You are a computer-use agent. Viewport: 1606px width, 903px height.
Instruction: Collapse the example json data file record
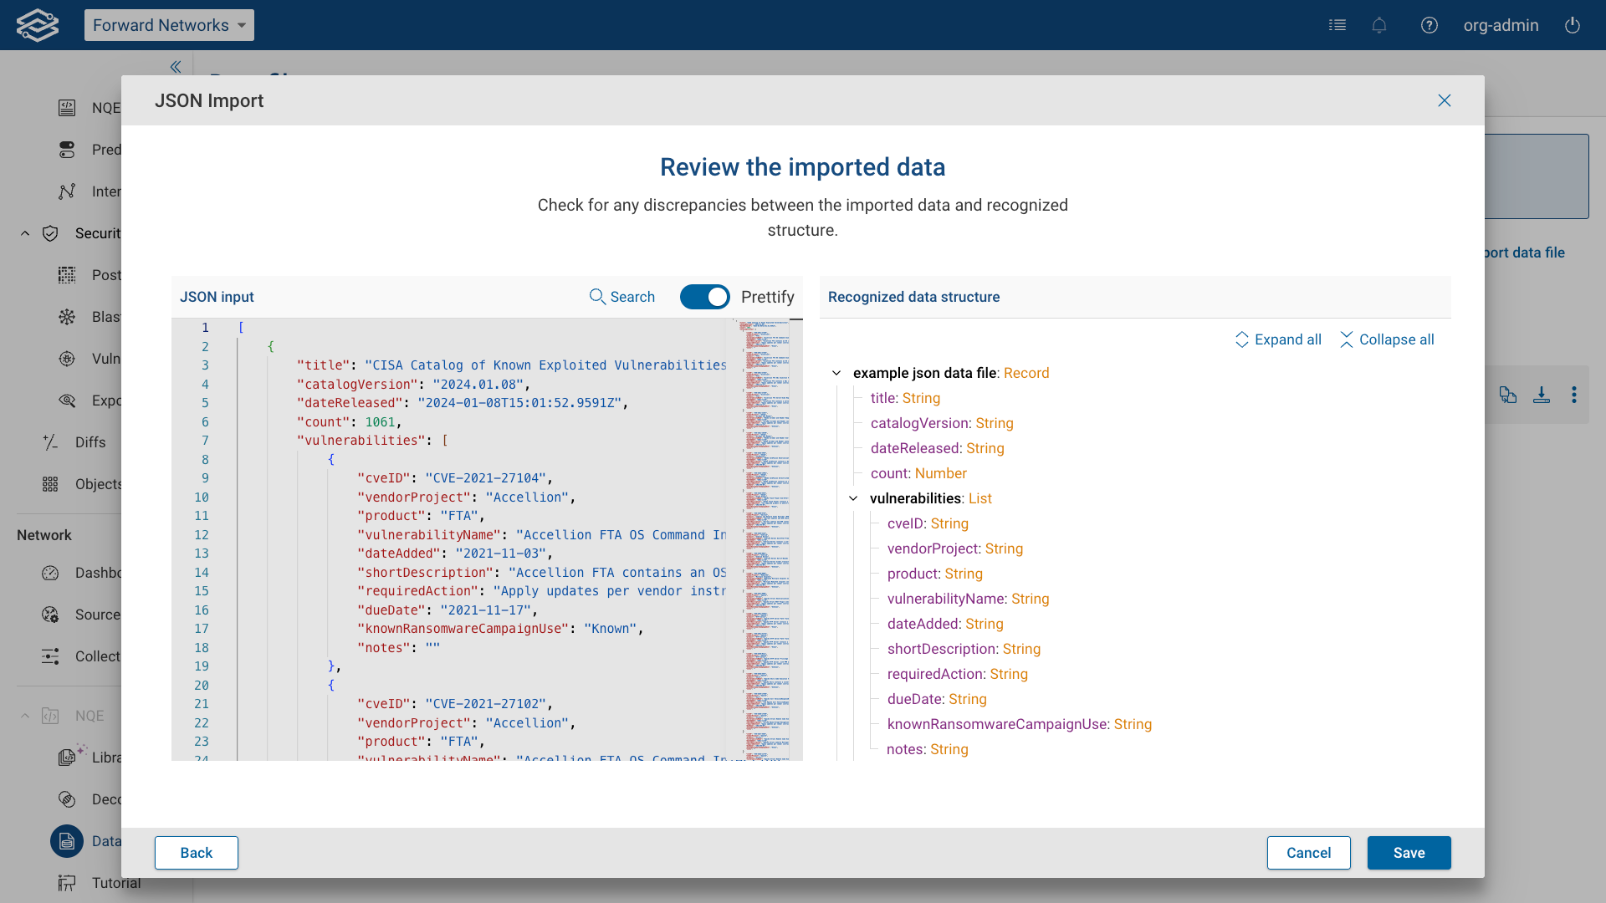[837, 373]
